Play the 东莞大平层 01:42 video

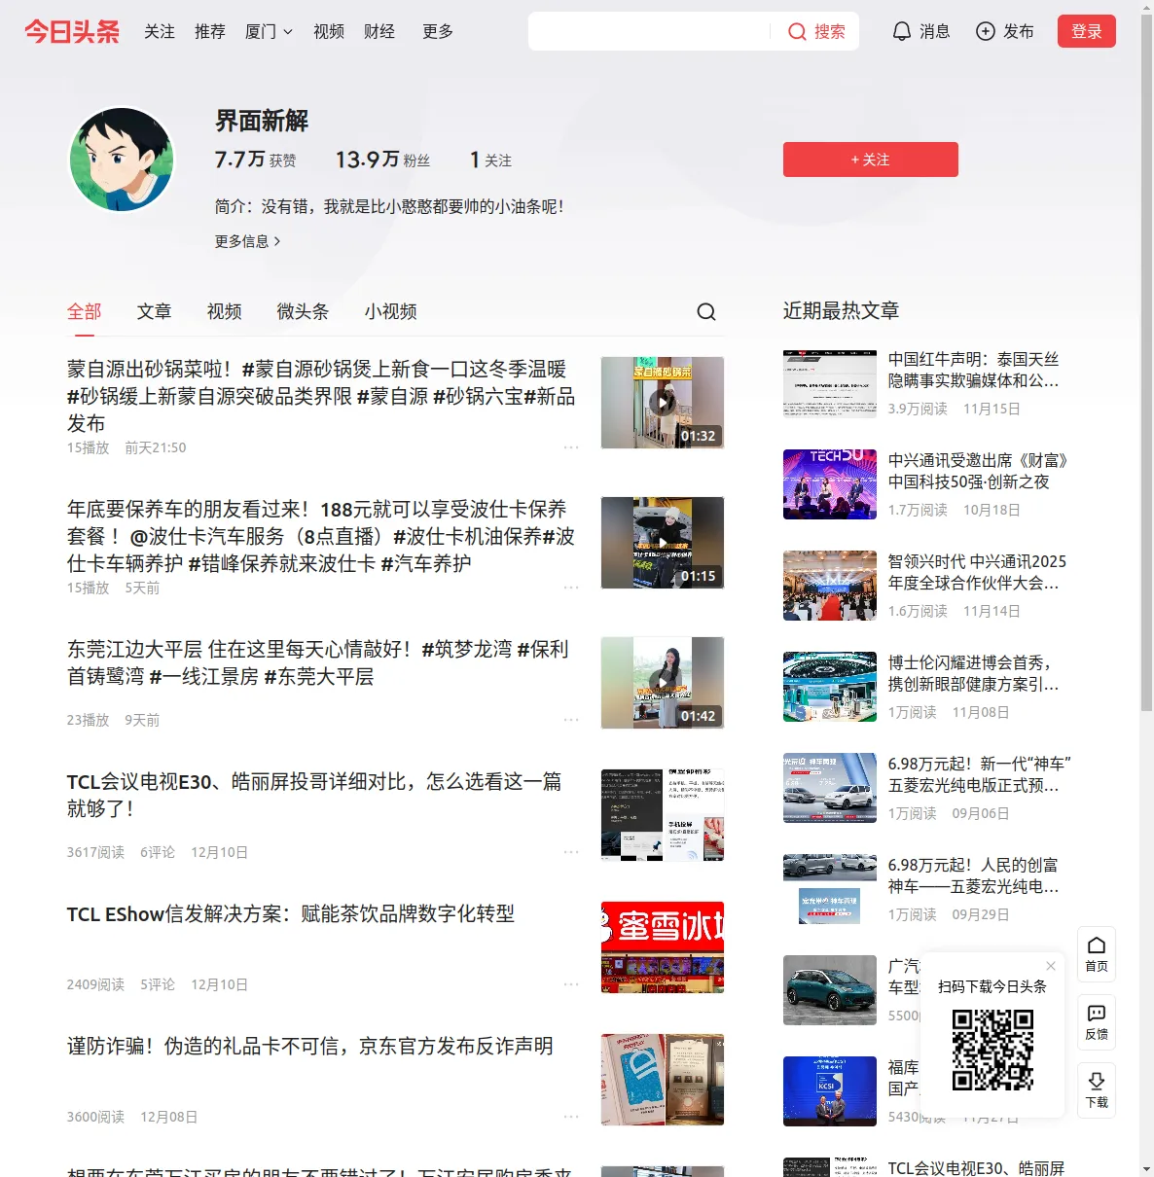(663, 683)
